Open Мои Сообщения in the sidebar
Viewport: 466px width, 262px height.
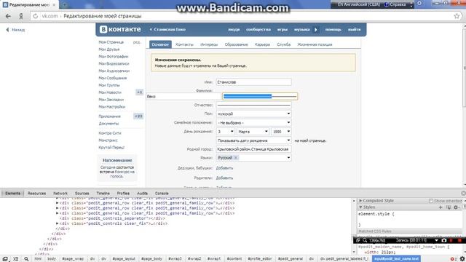pos(113,78)
